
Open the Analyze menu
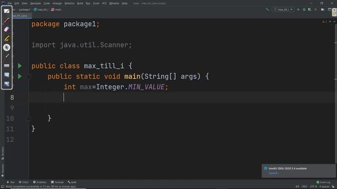57,3
